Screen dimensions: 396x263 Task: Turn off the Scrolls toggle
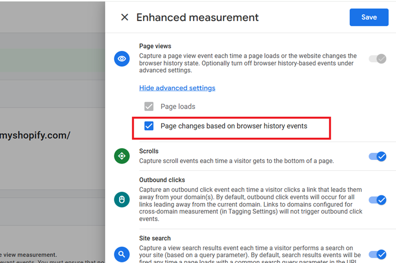click(378, 156)
